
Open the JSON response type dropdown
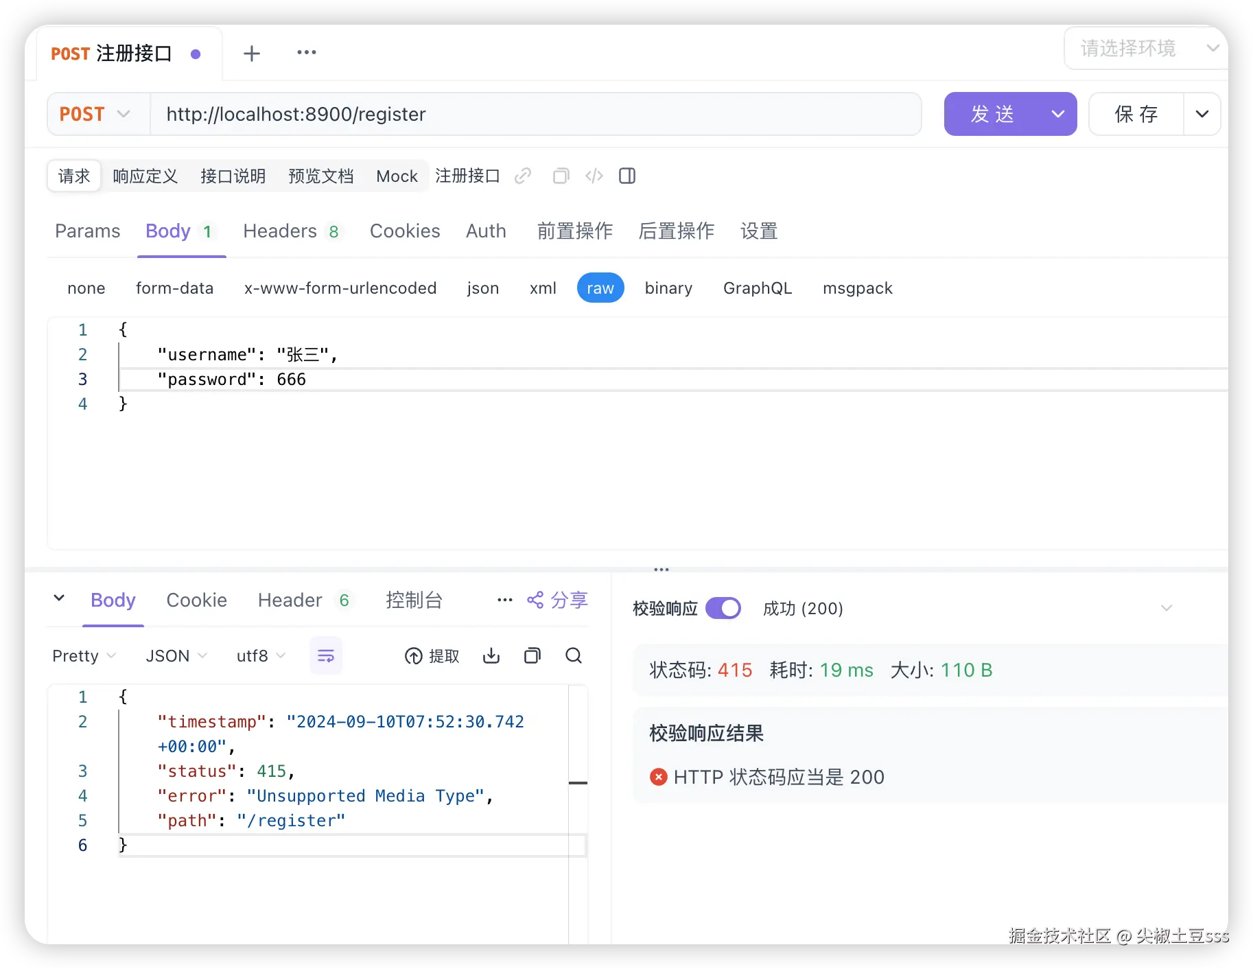[x=176, y=656]
